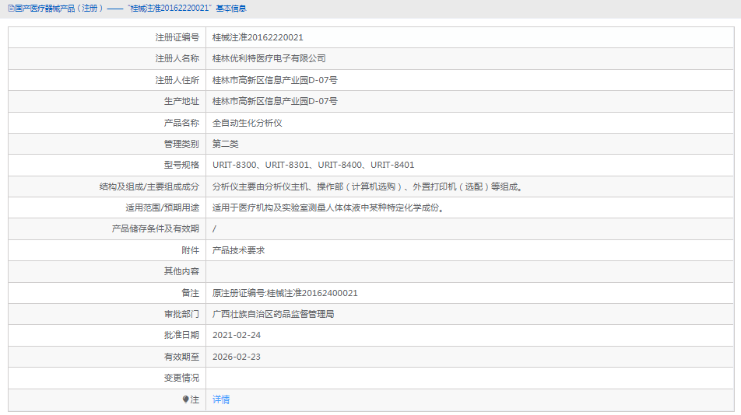Select remark 原注册证编号:桂械注准20162400021
741x415 pixels.
coord(285,293)
